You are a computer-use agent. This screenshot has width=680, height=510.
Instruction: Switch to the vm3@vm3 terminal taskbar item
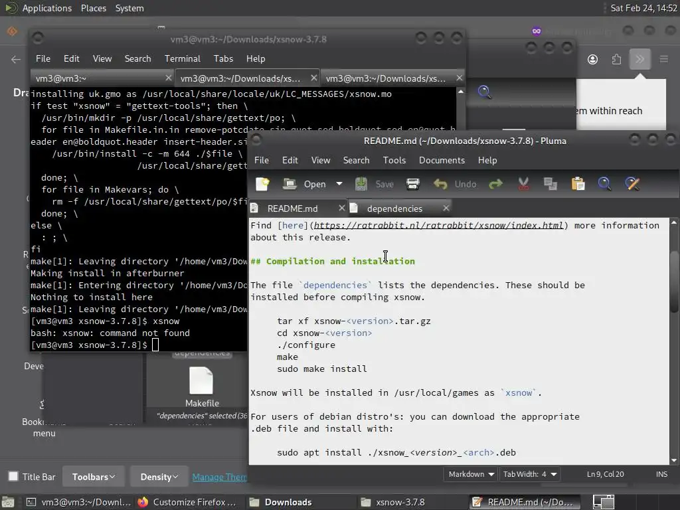click(x=78, y=502)
